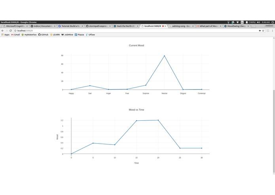Screen dimensions: 275x195
Task: Click the camera indicator in the address bar
Action: [260, 31]
